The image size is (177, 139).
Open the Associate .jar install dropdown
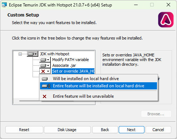45,65
